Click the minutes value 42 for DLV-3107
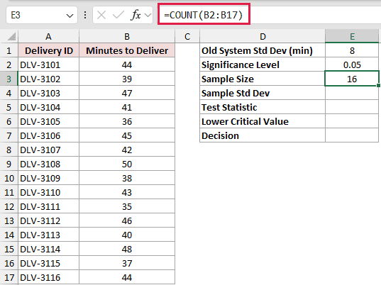 click(127, 150)
